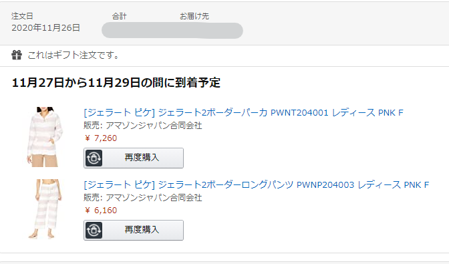This screenshot has height=264, width=449.
Task: Click the seller text under the long pants listing
Action: (143, 198)
